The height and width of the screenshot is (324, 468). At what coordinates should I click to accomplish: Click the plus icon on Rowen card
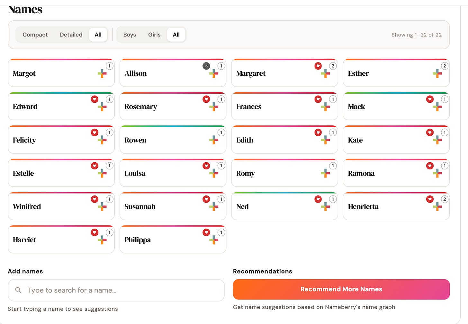click(x=214, y=140)
